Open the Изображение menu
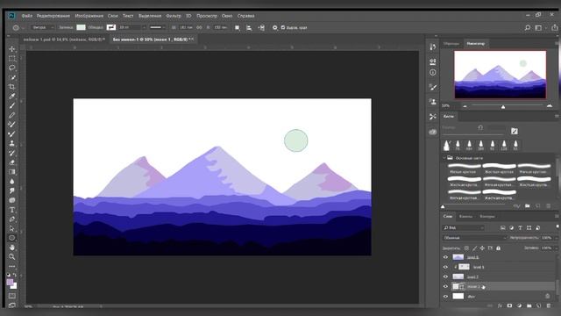Screen dimensions: 561x316 pyautogui.click(x=89, y=16)
